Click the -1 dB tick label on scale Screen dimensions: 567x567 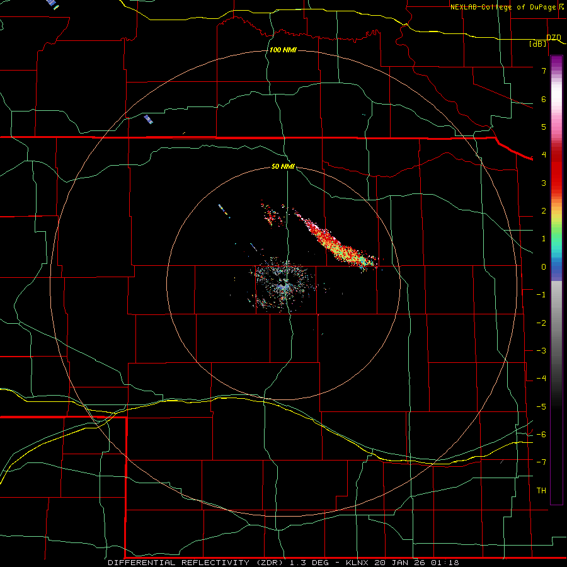pyautogui.click(x=541, y=295)
